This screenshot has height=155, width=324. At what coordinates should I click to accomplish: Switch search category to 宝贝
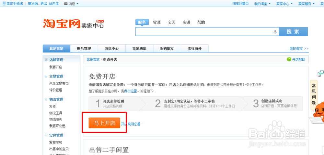171,22
